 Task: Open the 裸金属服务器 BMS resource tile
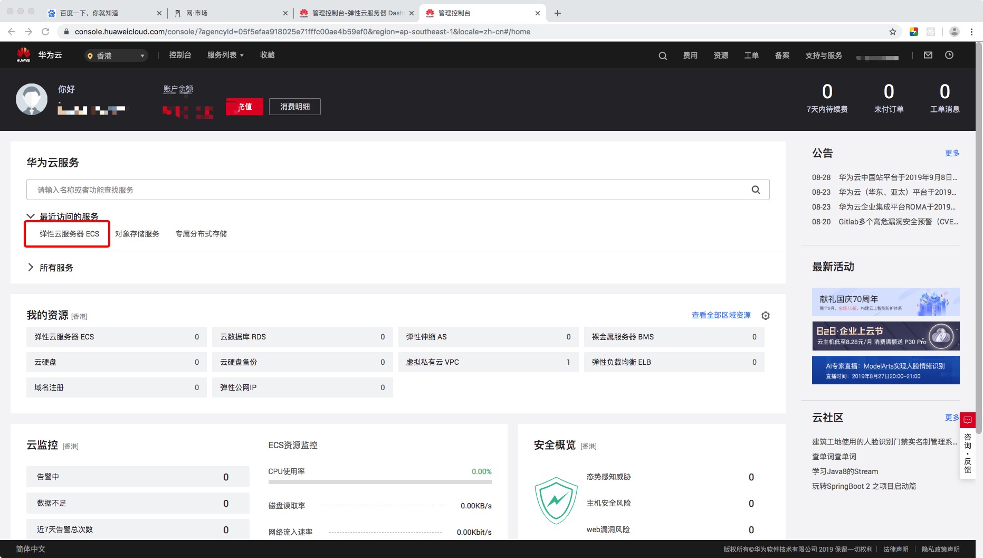674,337
